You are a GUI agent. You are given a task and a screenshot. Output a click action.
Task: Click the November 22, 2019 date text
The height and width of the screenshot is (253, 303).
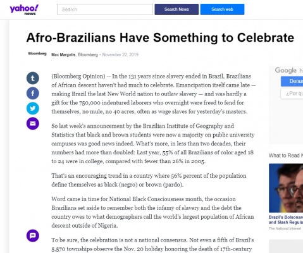[x=120, y=55]
